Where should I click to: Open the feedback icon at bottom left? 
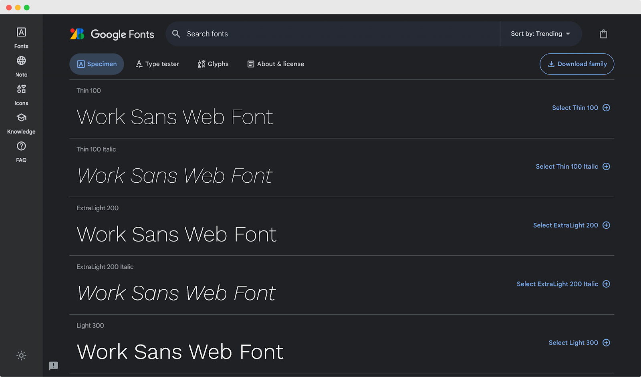click(53, 366)
